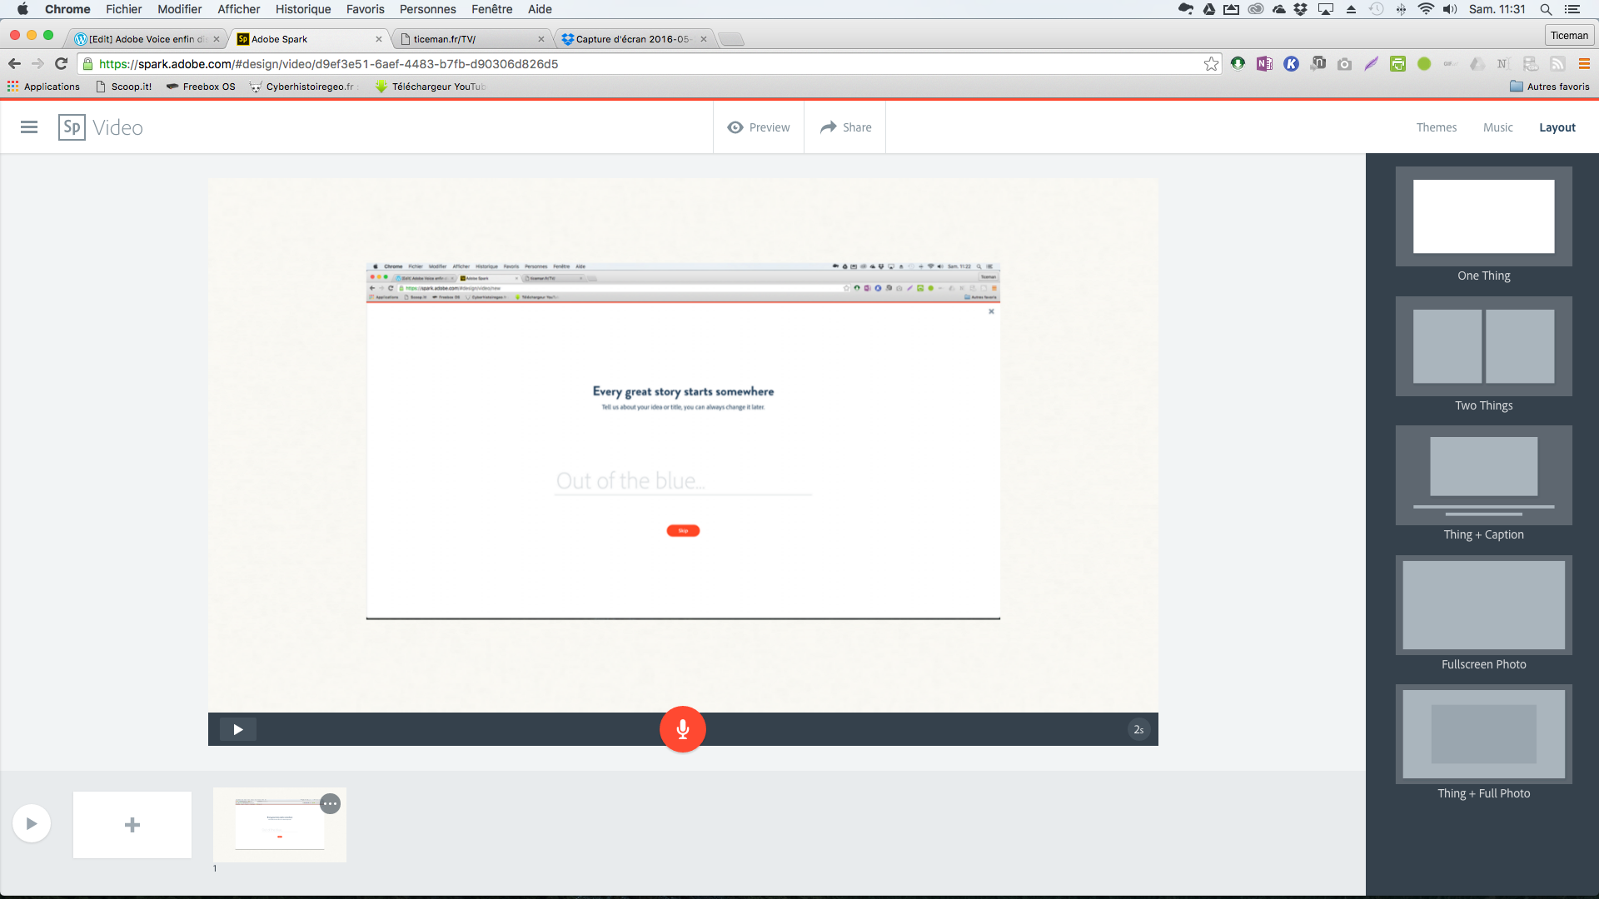Open the Applications bookmark

(x=43, y=87)
